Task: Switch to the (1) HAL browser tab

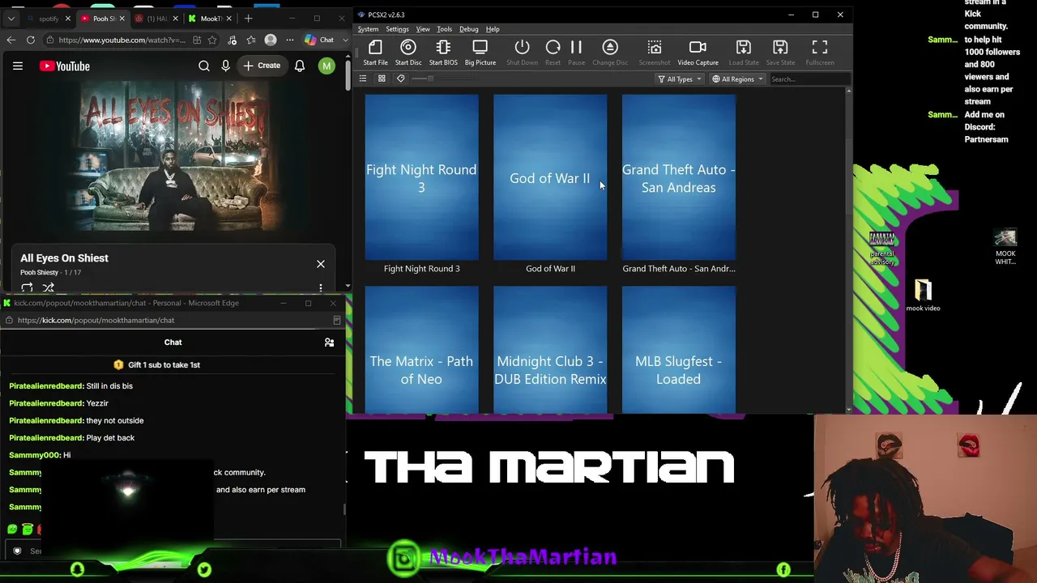Action: point(156,19)
